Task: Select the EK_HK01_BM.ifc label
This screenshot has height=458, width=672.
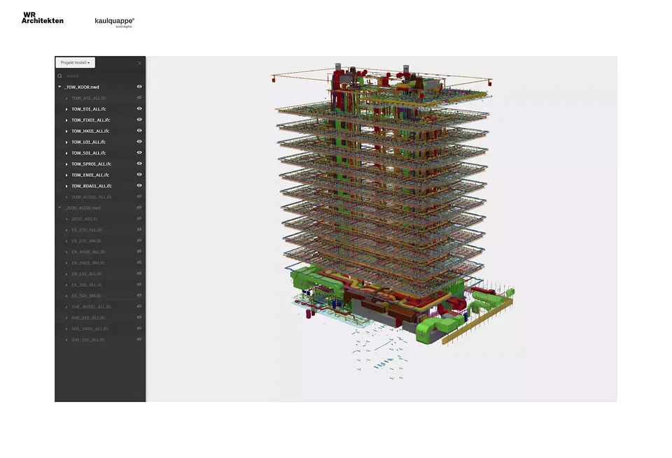Action: click(88, 263)
